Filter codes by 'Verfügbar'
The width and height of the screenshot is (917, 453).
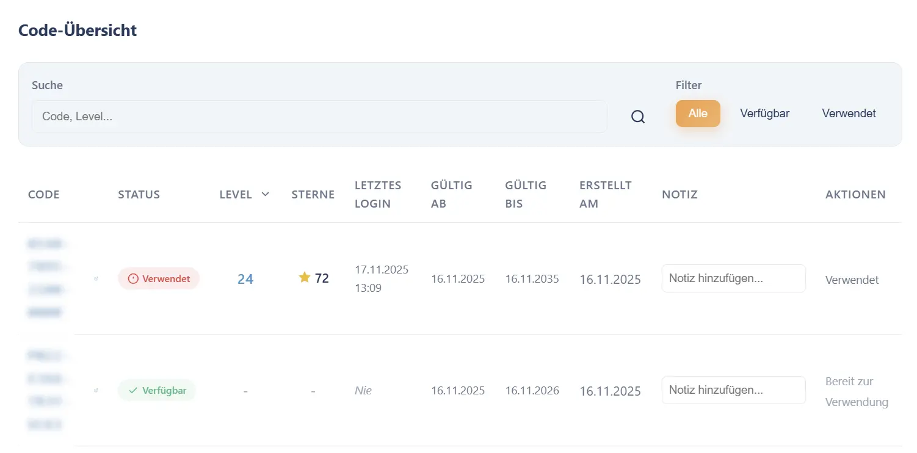pos(764,114)
